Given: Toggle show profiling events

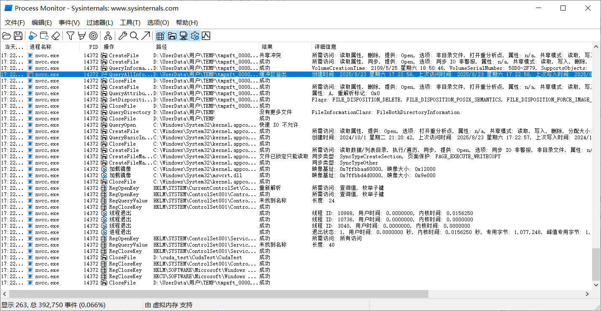Looking at the screenshot, I should point(206,36).
